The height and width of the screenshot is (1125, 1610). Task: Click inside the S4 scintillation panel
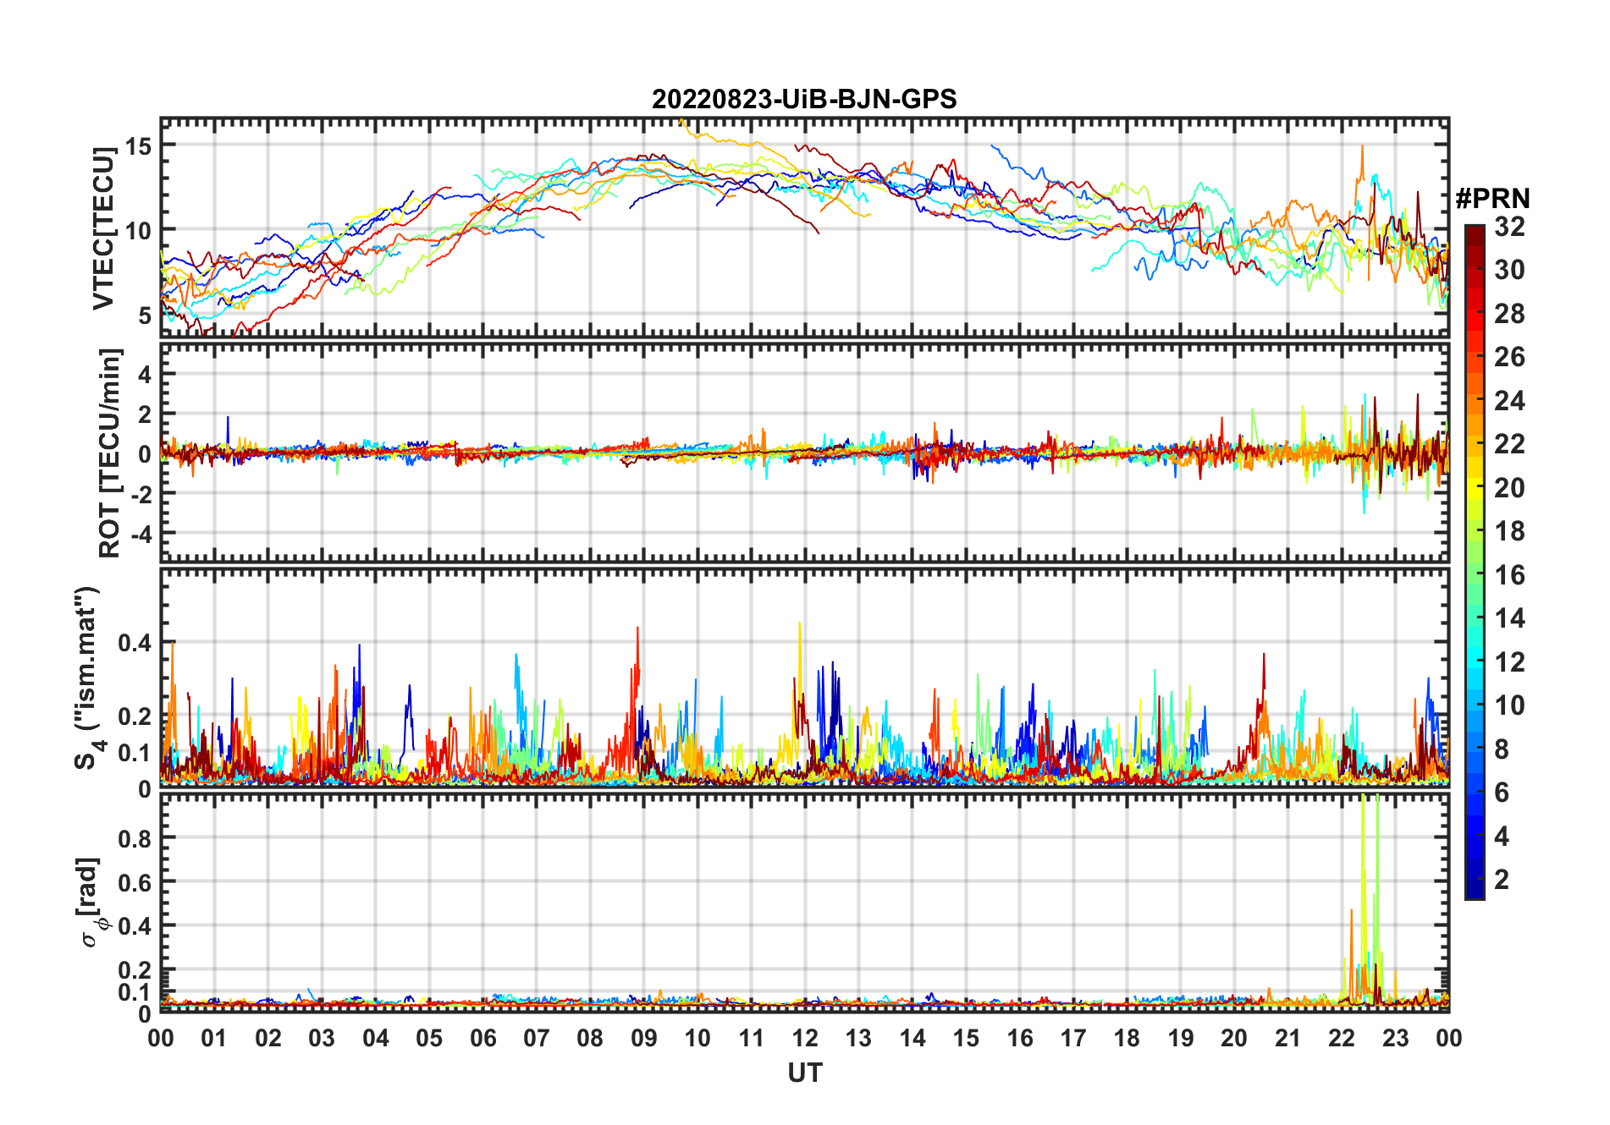click(x=804, y=678)
